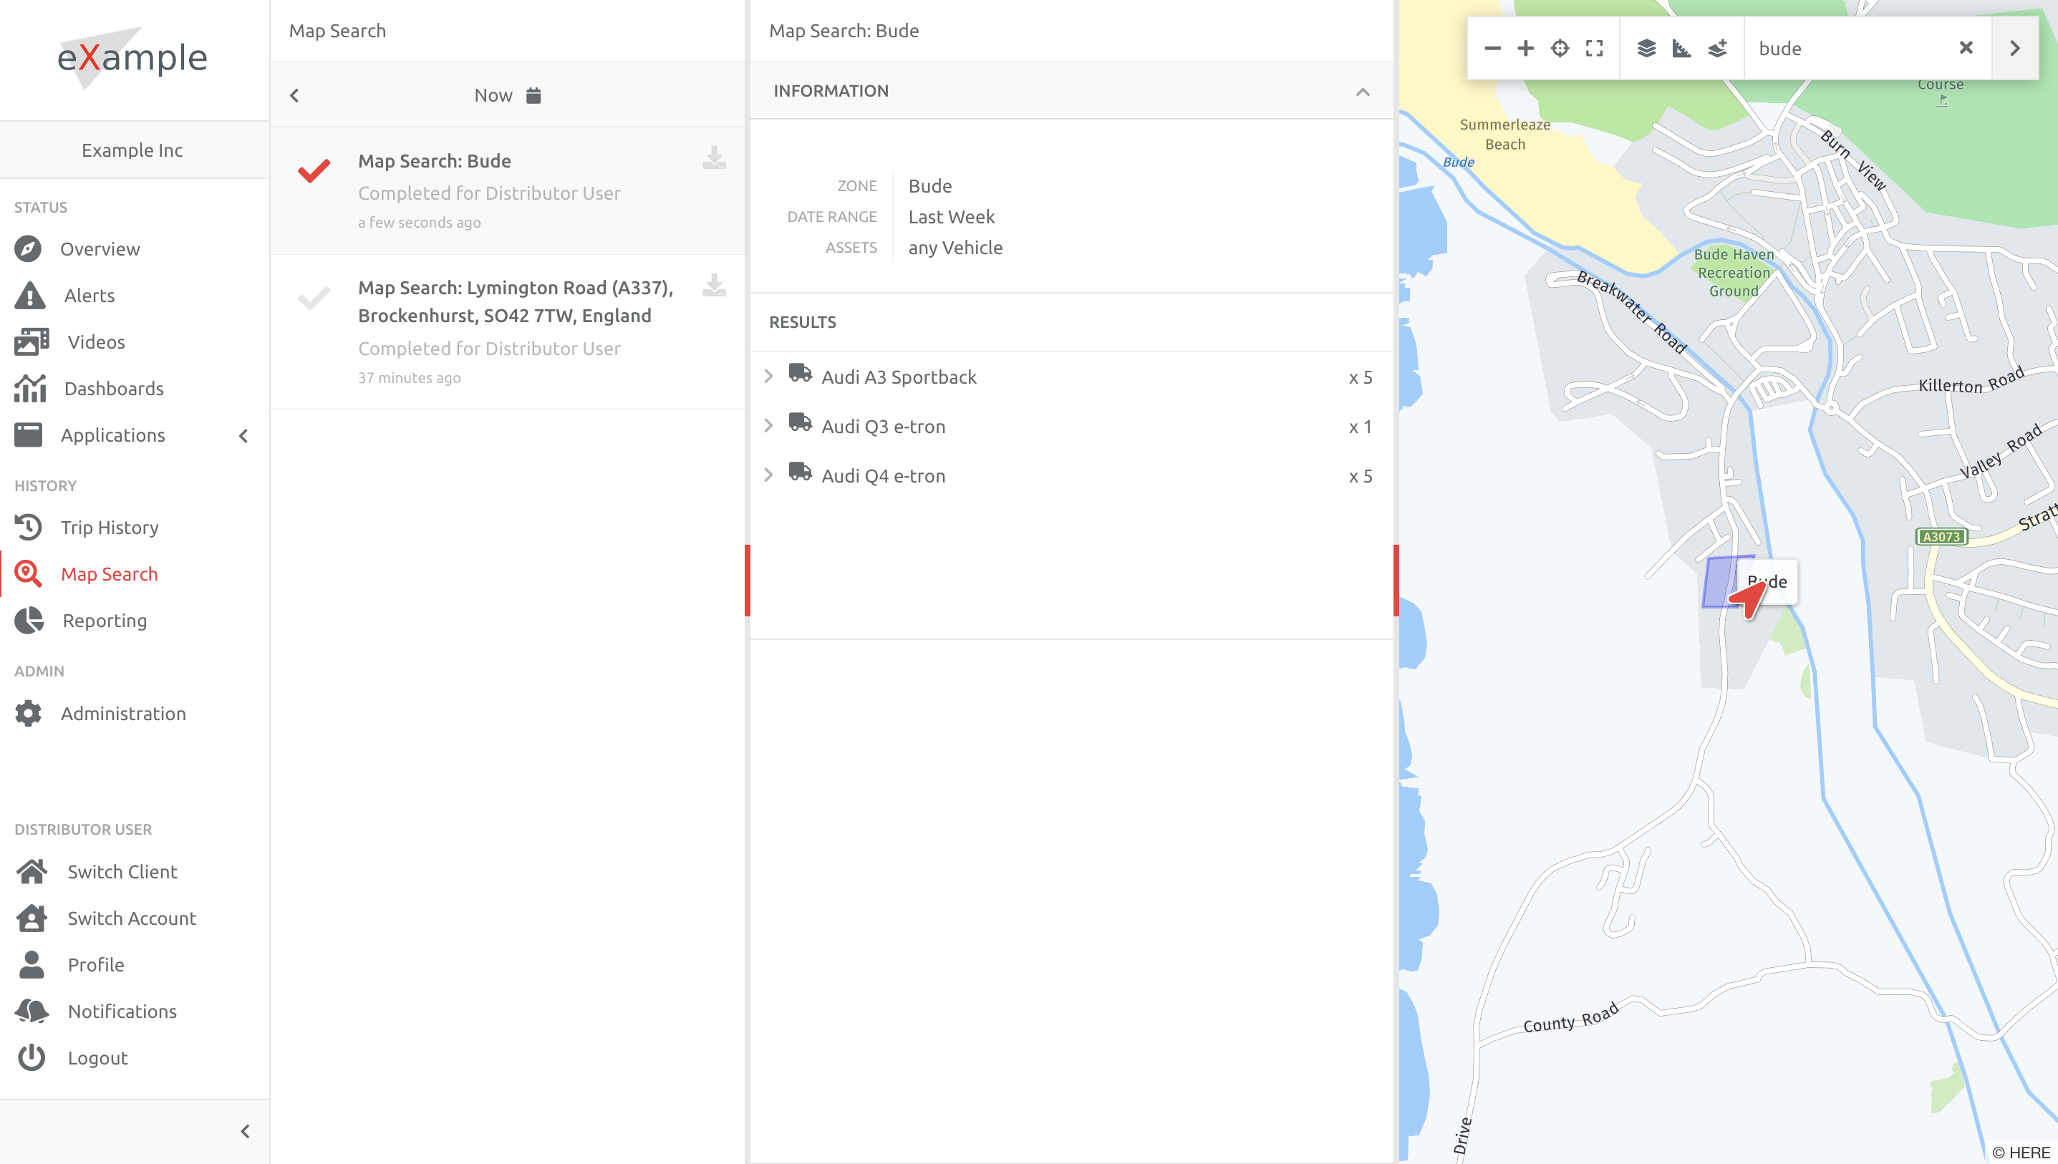Open the map layers selector
2058x1164 pixels.
point(1646,48)
